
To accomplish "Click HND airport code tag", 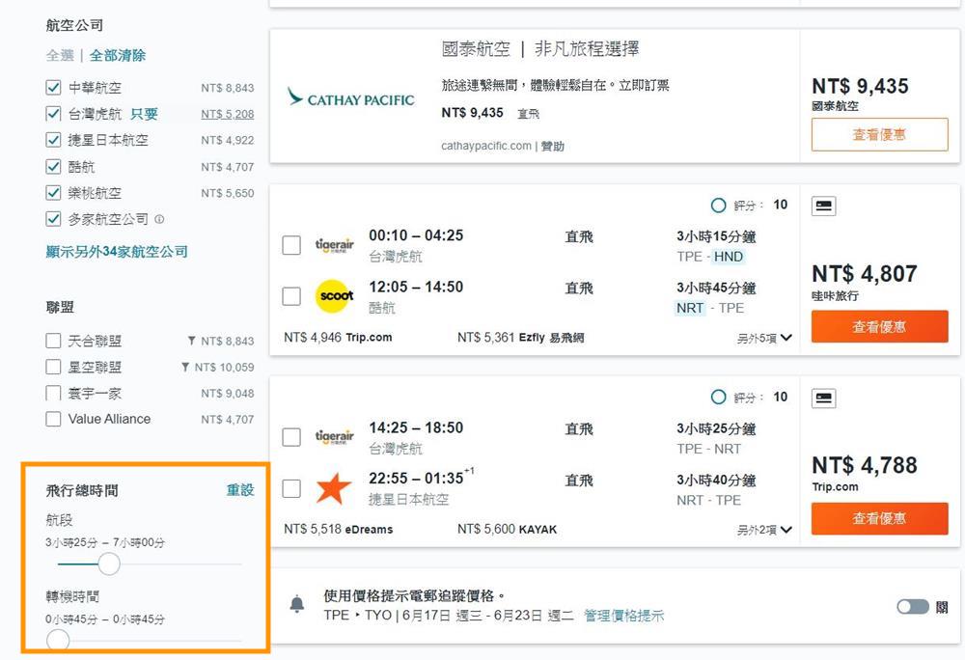I will point(728,257).
